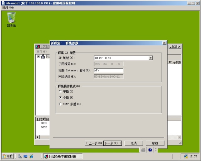The width and height of the screenshot is (201, 161).
Task: Click the keyboard icon in language bar
Action: (144, 150)
